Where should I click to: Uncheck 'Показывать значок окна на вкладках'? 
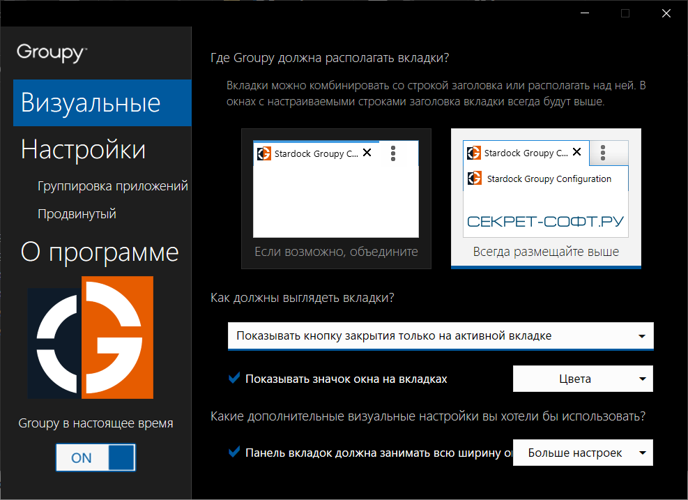coord(234,379)
